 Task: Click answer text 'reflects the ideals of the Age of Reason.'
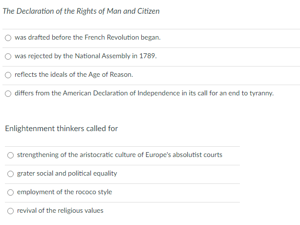pos(74,74)
